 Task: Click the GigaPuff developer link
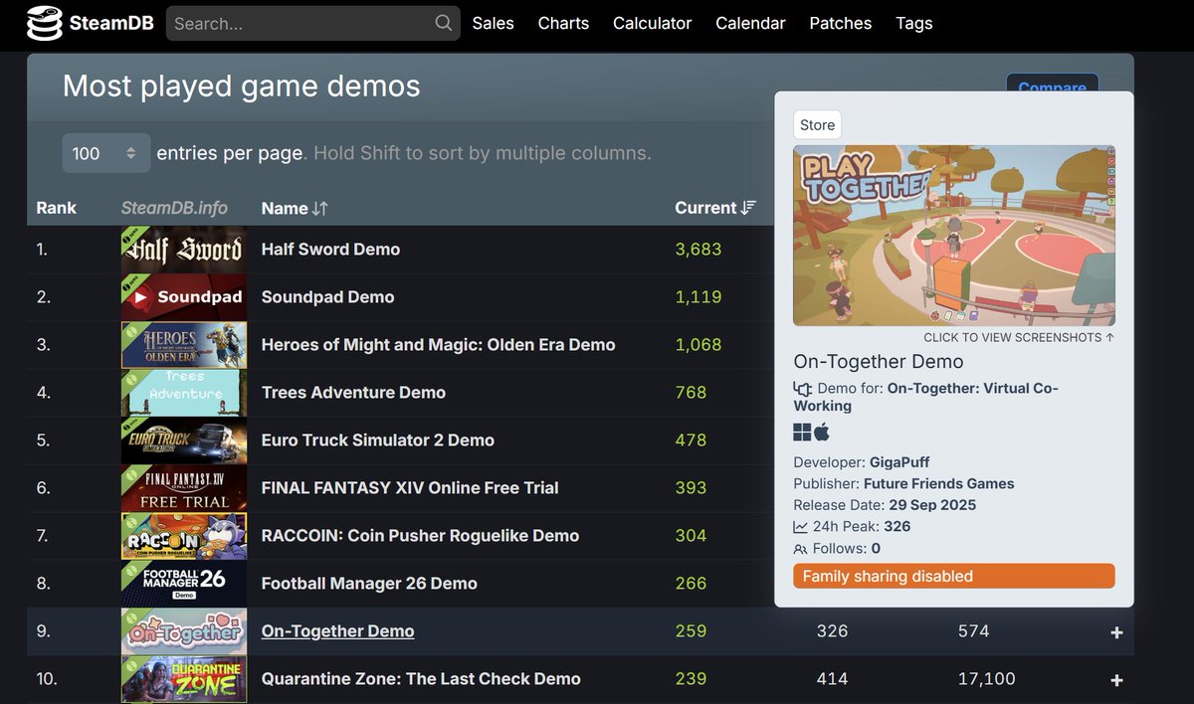pyautogui.click(x=900, y=463)
